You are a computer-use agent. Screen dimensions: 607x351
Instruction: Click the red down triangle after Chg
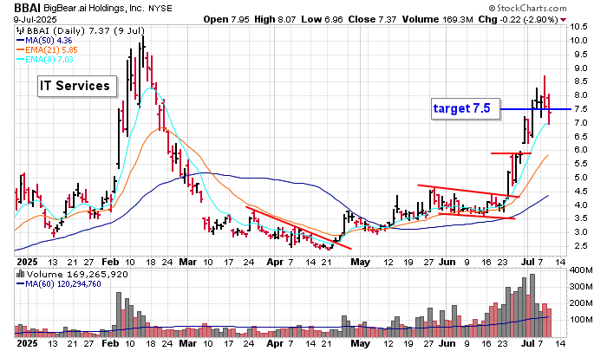pyautogui.click(x=564, y=20)
